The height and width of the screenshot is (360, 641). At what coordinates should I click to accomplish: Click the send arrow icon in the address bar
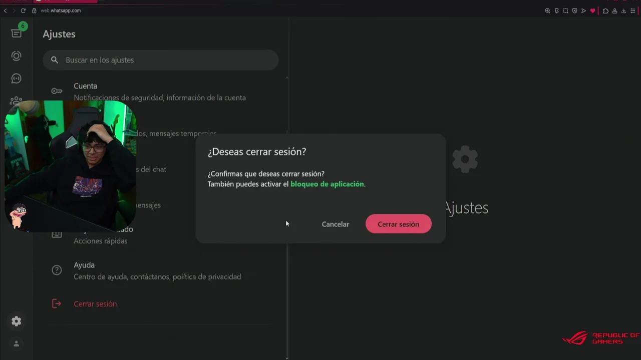tap(583, 10)
